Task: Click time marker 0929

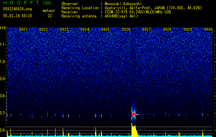Action: tap(188, 29)
